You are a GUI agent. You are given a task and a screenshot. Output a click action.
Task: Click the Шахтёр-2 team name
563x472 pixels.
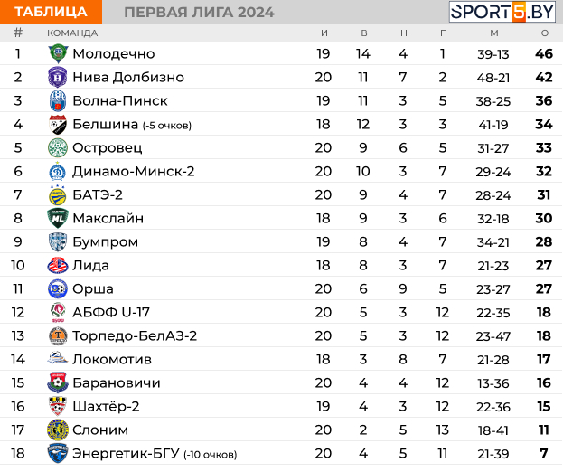[x=106, y=406]
